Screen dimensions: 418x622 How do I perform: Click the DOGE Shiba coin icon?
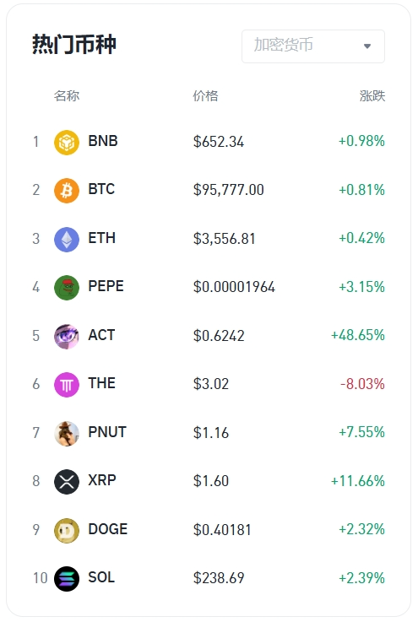coord(67,530)
